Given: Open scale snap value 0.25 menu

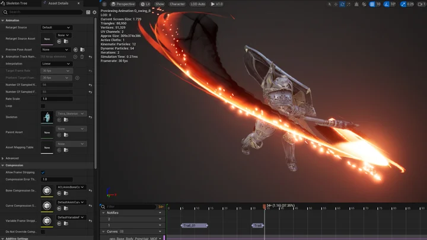Looking at the screenshot, I should (410, 4).
